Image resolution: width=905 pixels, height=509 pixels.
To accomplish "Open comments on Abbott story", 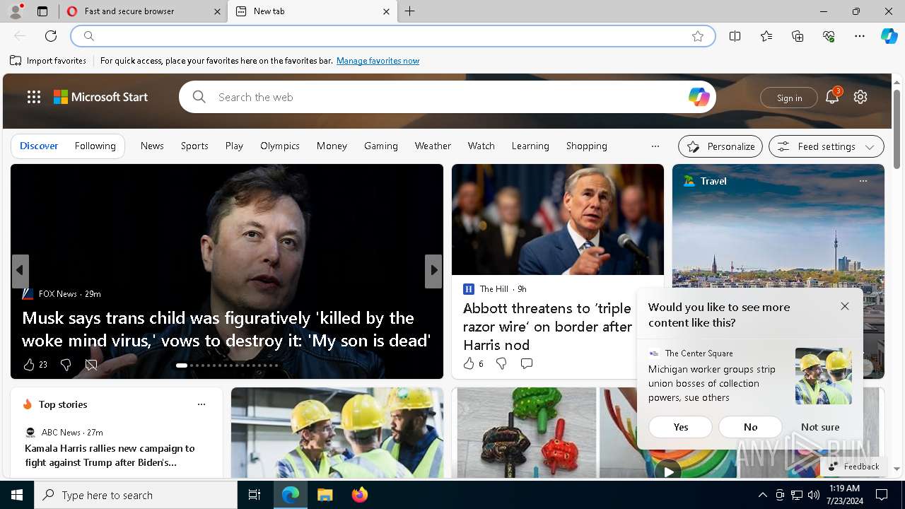I will (x=527, y=363).
